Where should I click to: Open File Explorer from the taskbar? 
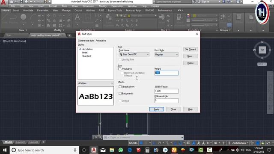pyautogui.click(x=112, y=150)
